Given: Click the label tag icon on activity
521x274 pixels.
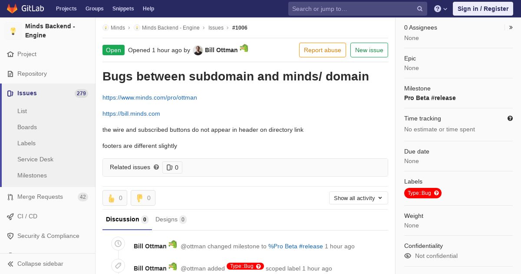Looking at the screenshot, I should (x=118, y=266).
